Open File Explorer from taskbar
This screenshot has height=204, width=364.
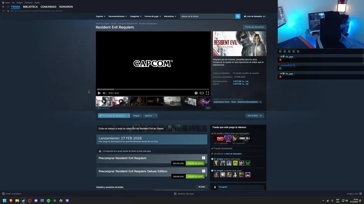pos(17,201)
